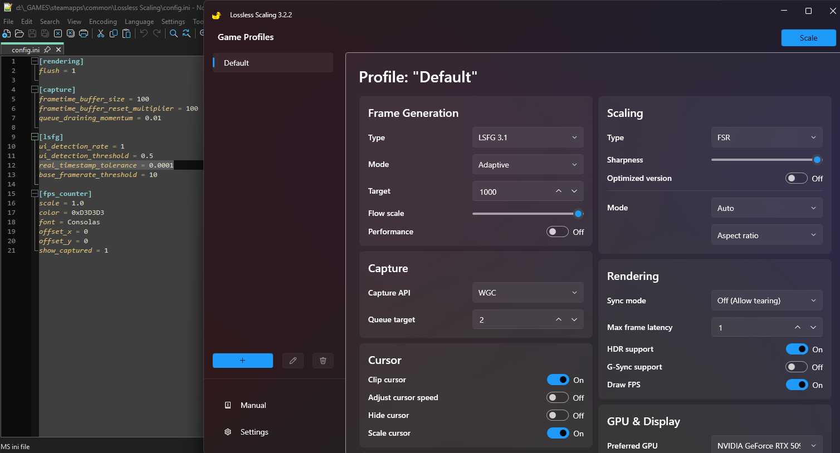Open the Aspect ratio dropdown
Image resolution: width=840 pixels, height=453 pixels.
click(x=766, y=235)
